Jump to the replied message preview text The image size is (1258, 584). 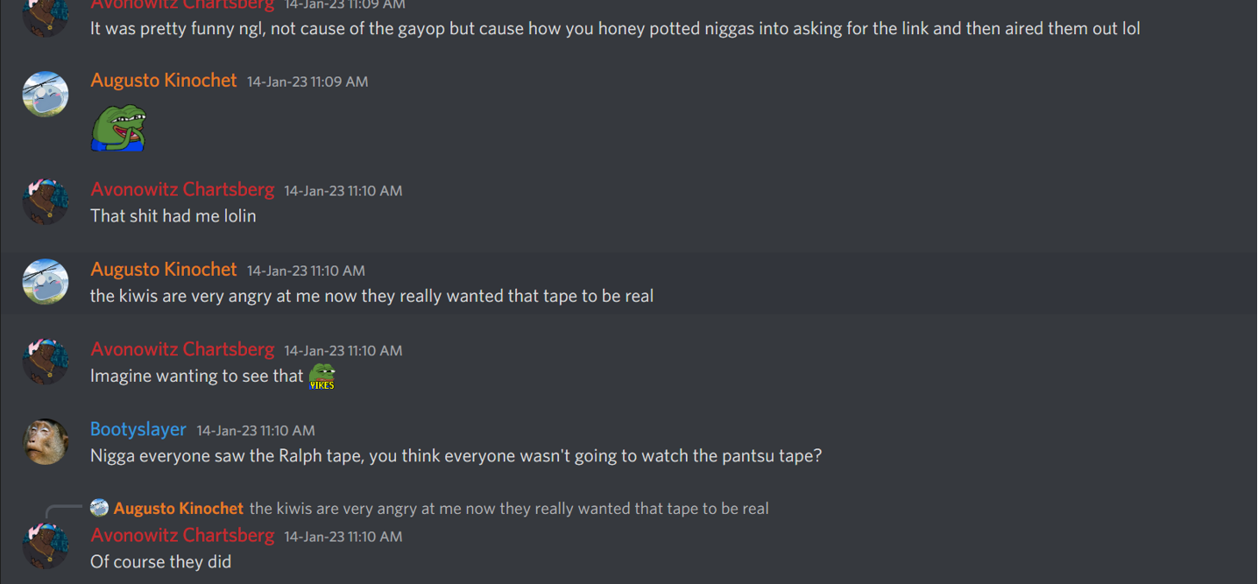point(509,508)
